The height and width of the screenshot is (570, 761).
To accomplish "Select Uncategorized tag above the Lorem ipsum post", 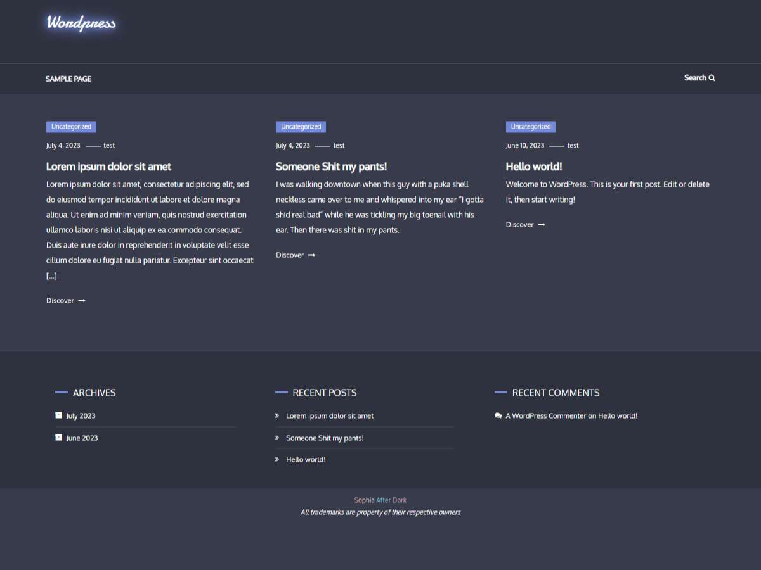I will tap(71, 127).
